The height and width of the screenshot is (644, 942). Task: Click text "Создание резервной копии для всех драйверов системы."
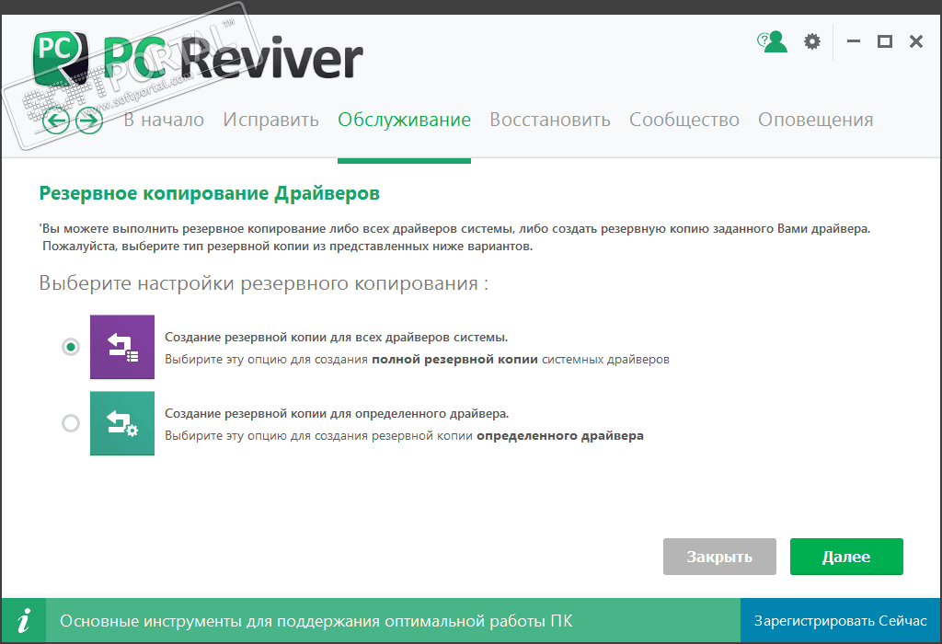[x=337, y=337]
